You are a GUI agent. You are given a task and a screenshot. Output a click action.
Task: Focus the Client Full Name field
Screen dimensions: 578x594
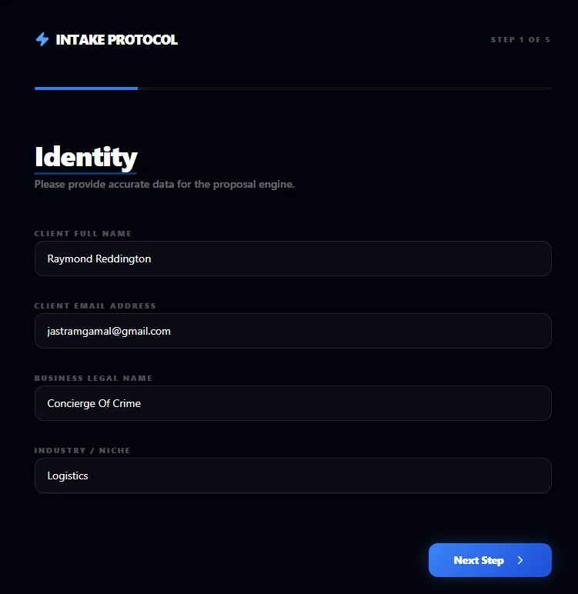pyautogui.click(x=292, y=259)
